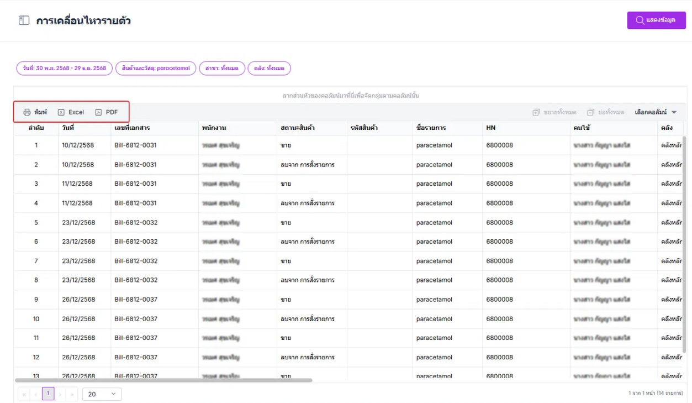
Task: Open the page size dropdown showing 20
Action: [102, 394]
